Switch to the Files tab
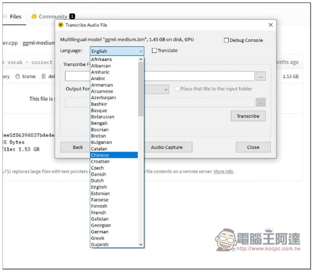 (15, 17)
